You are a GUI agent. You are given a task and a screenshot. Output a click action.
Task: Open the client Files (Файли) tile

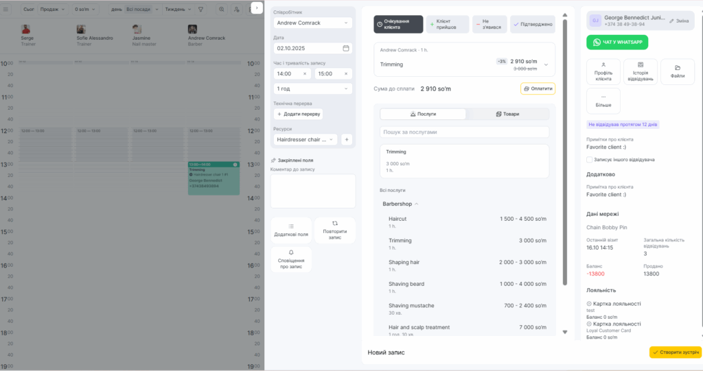pyautogui.click(x=678, y=72)
